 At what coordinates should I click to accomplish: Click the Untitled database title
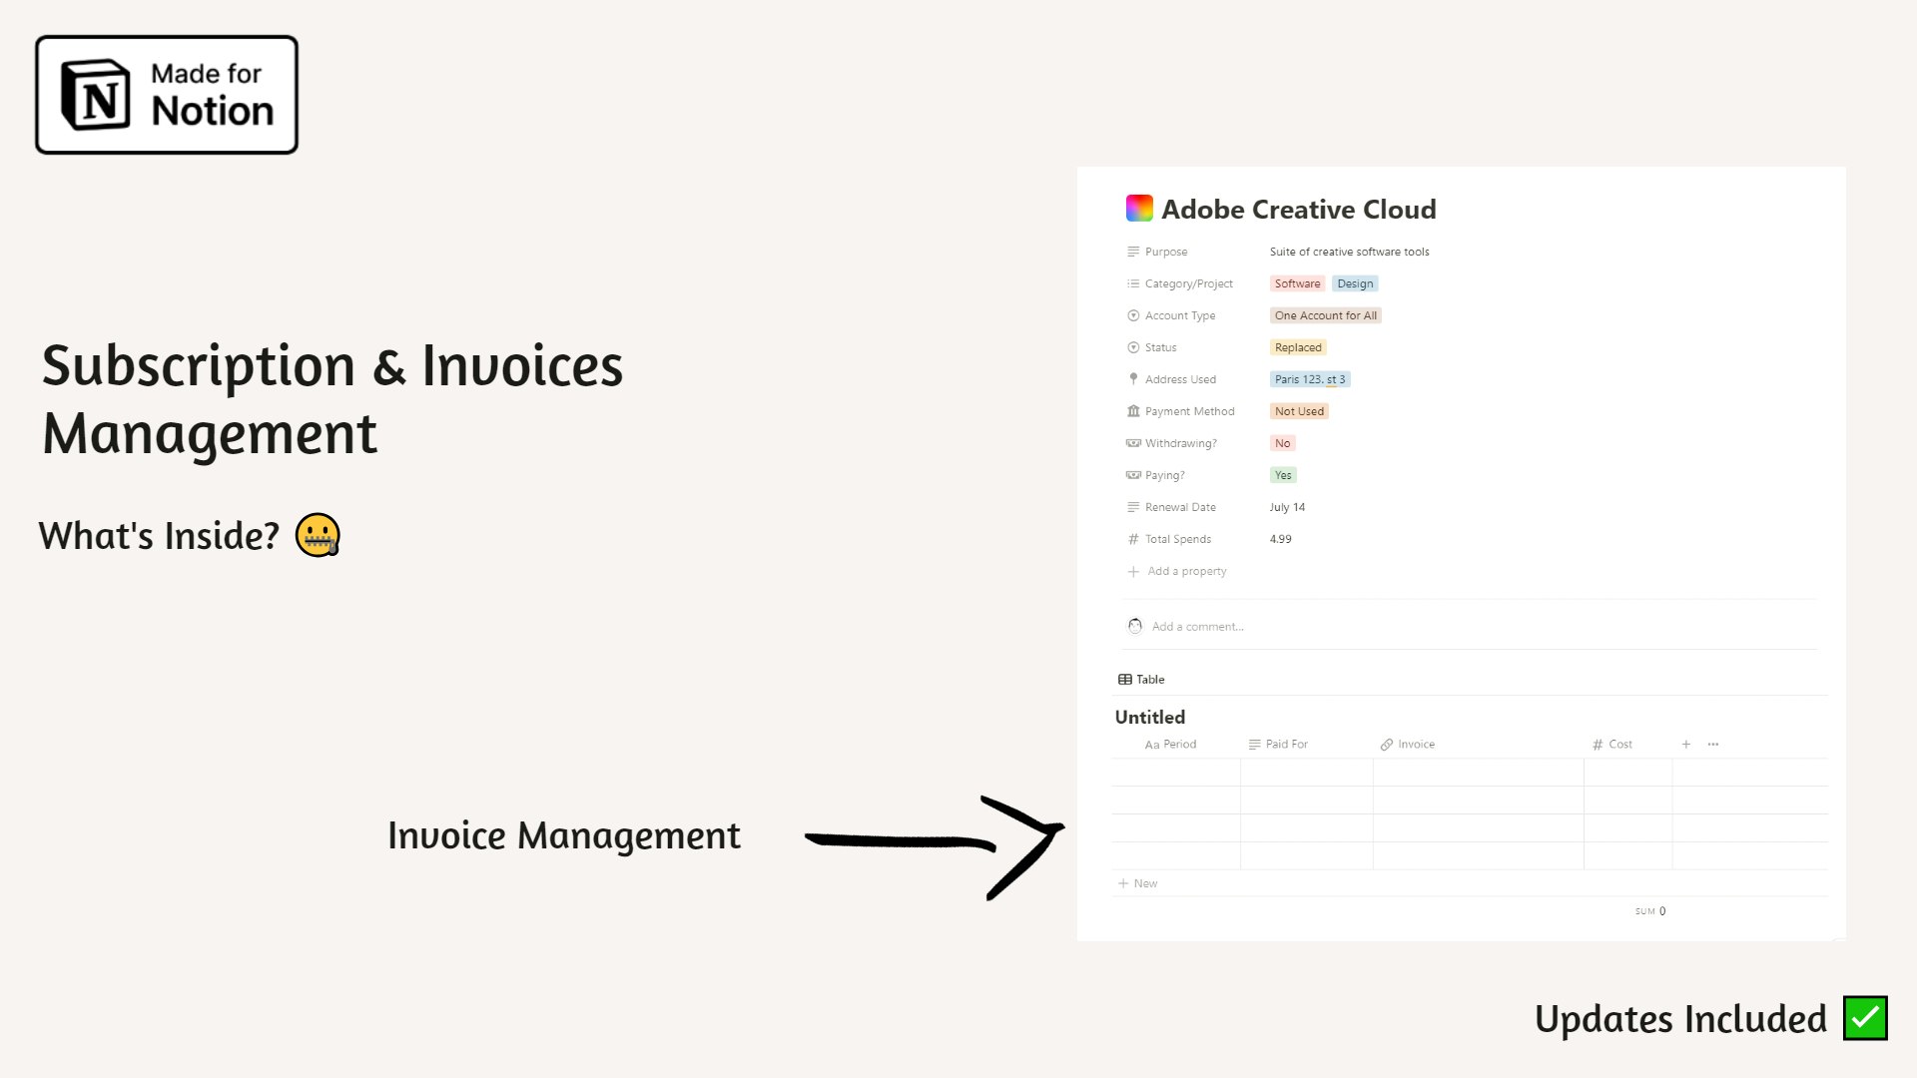[1150, 718]
